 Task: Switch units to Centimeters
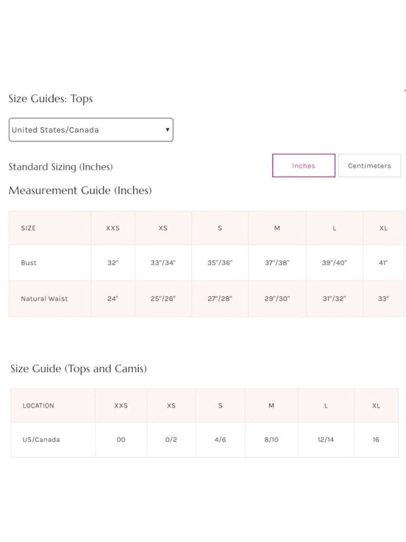(369, 165)
